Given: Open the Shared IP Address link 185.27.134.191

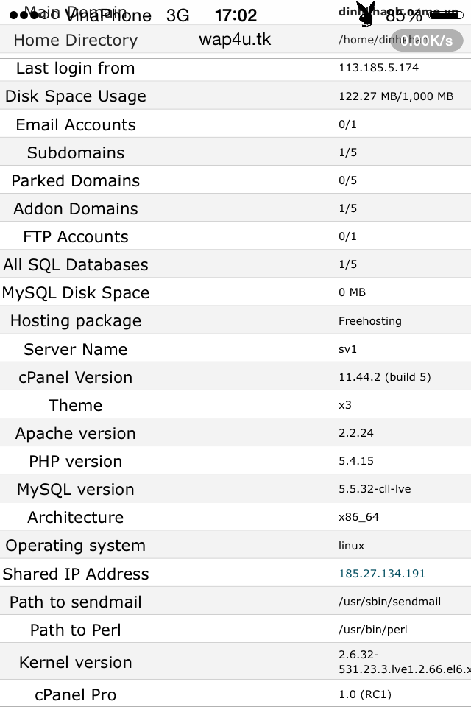Looking at the screenshot, I should (x=382, y=573).
